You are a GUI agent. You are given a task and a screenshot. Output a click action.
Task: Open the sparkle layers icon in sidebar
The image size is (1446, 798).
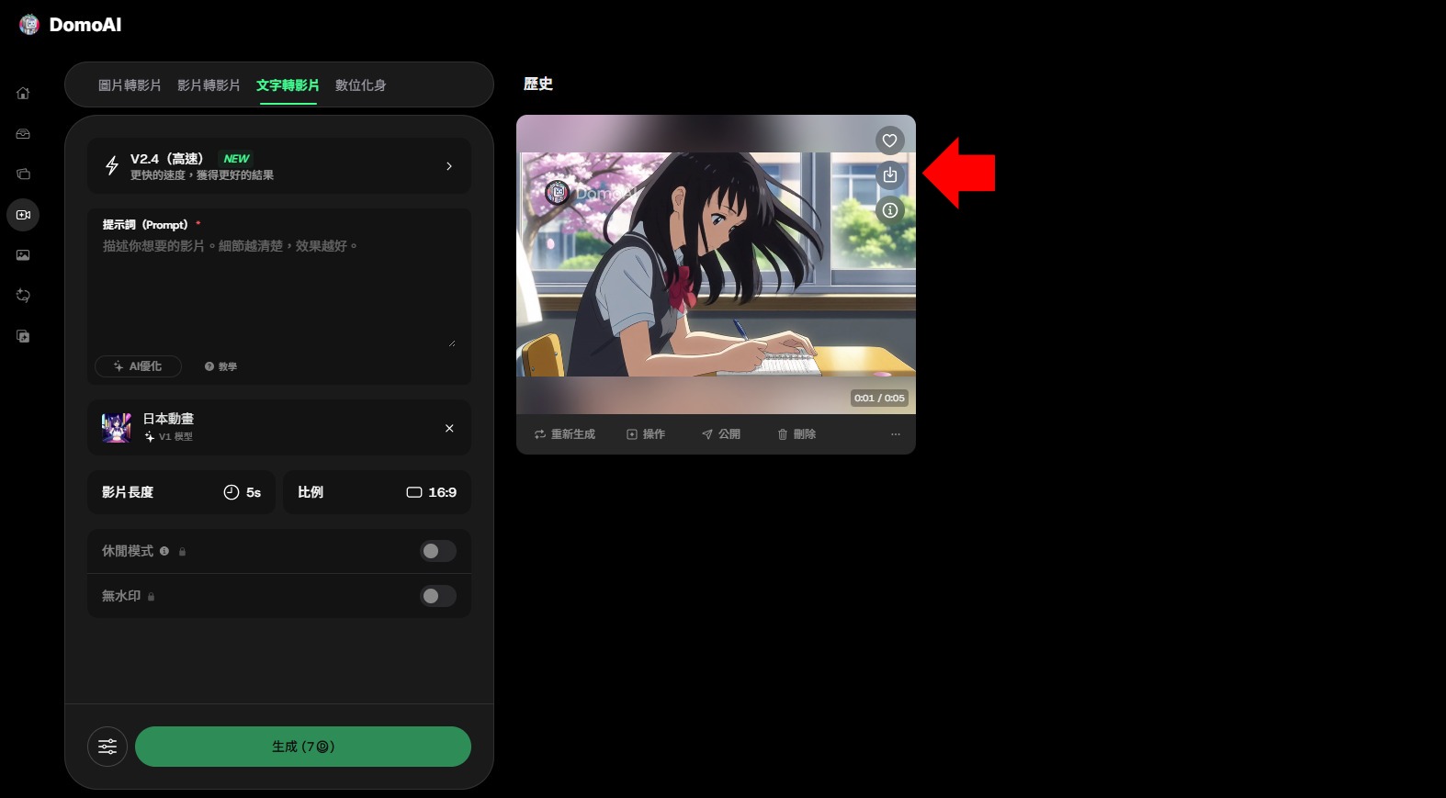pos(23,336)
